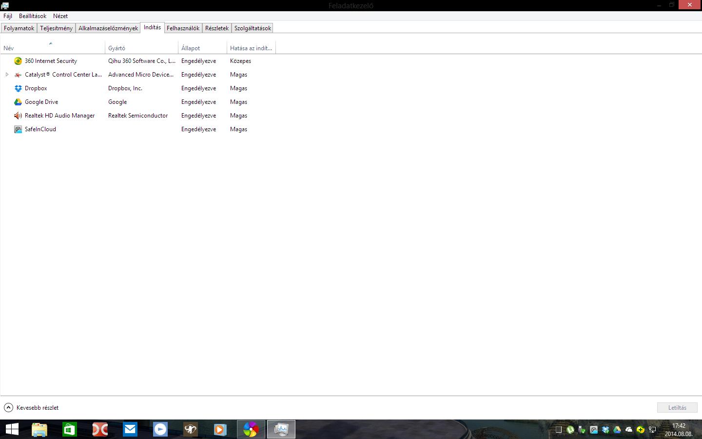Viewport: 702px width, 439px height.
Task: Click Engedélyezve status in the Catalyst row
Action: coord(198,75)
